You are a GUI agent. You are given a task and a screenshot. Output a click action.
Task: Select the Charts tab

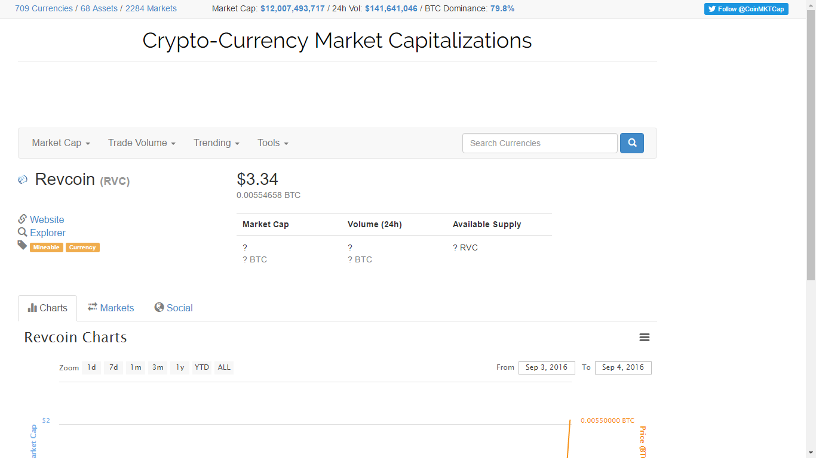pos(48,308)
